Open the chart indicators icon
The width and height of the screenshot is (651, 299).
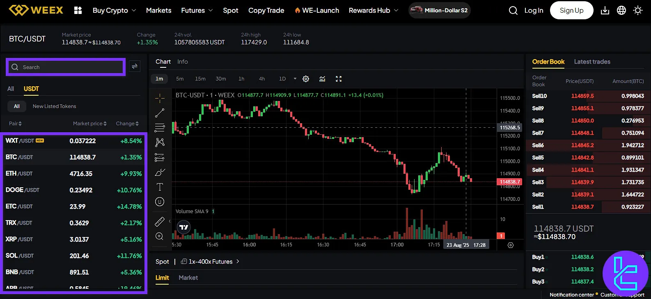[322, 79]
